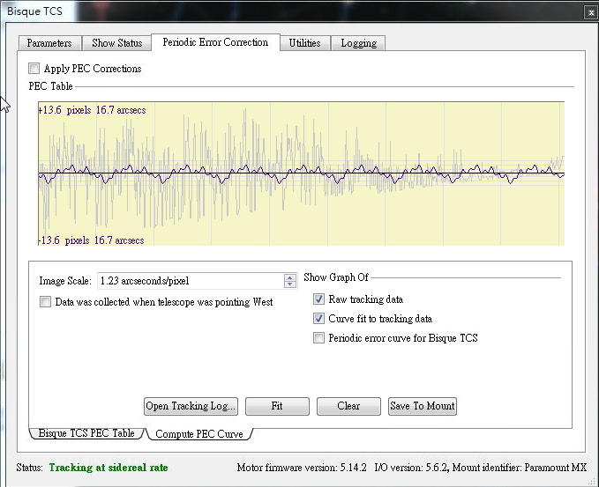Open the Show Status tab
The width and height of the screenshot is (599, 487).
(116, 43)
